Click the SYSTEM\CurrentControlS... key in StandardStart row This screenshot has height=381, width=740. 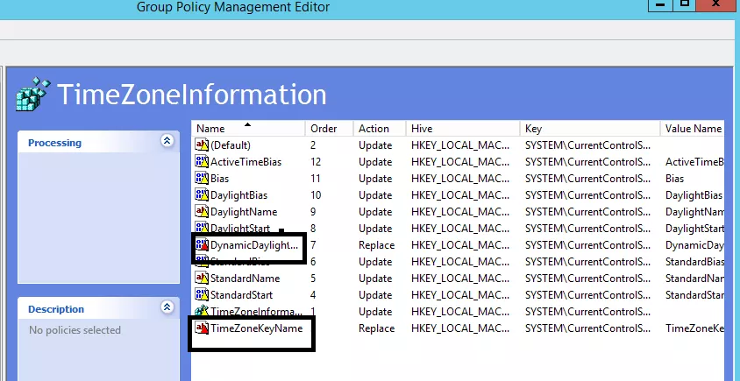587,295
